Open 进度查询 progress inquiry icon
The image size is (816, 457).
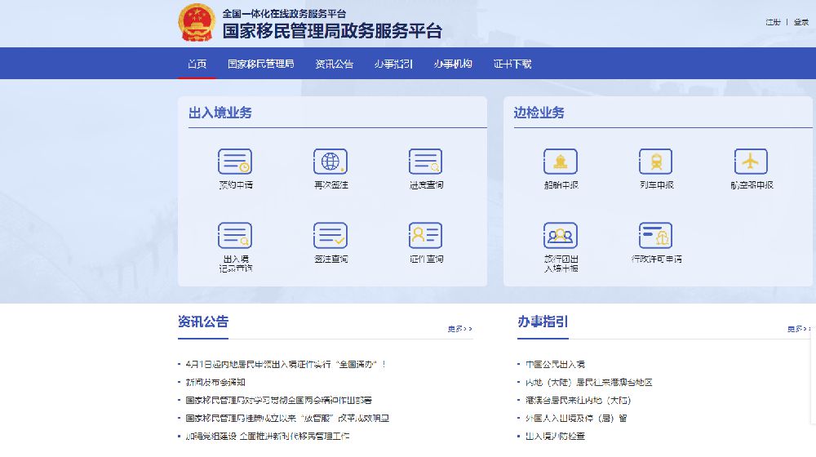(x=425, y=162)
